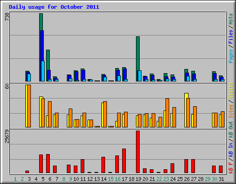Select day label 18 on the x-axis
Screen dimensions: 236x184
coord(131,179)
